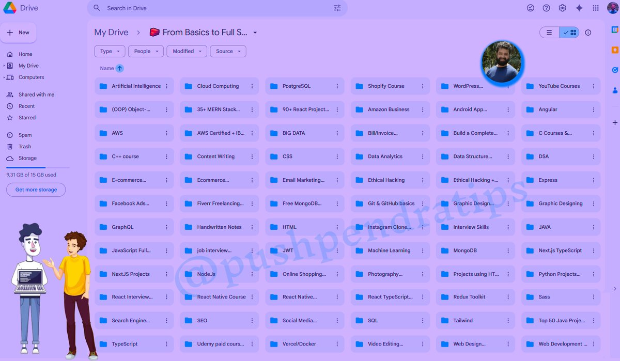
Task: Click the Google Drive logo
Action: (x=10, y=8)
